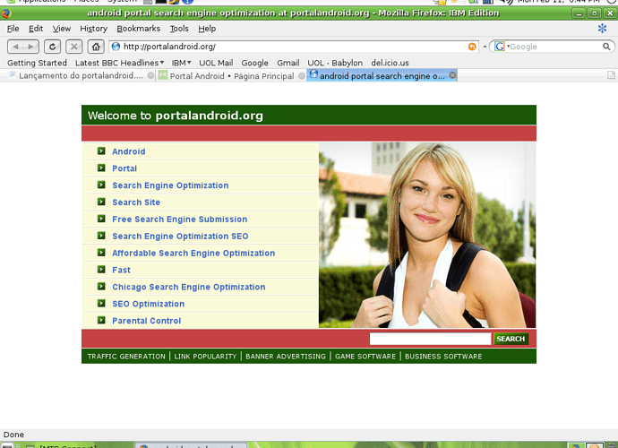Click the LINK POPULARITY footer link
The image size is (618, 448).
[205, 356]
